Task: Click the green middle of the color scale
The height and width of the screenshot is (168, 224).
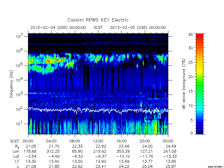Action: click(200, 84)
